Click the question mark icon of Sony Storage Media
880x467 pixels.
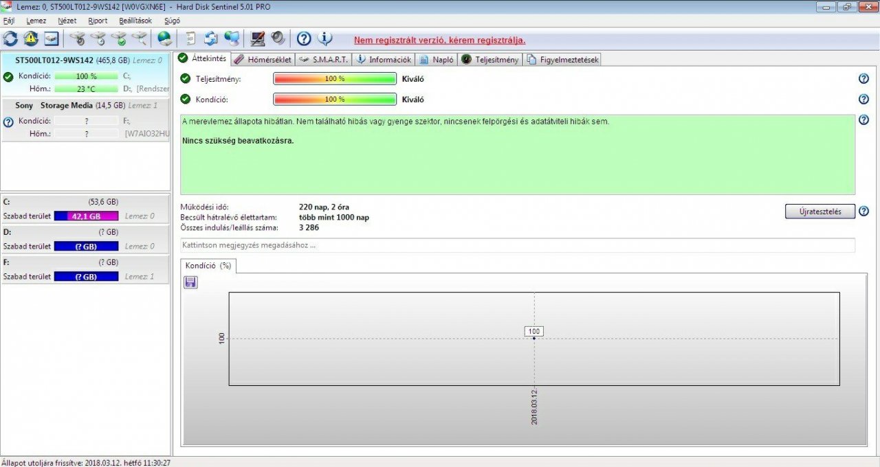pos(8,122)
